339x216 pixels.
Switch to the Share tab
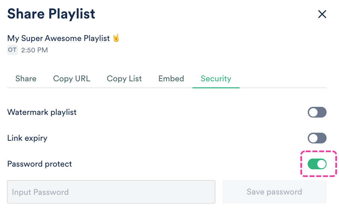tap(26, 79)
